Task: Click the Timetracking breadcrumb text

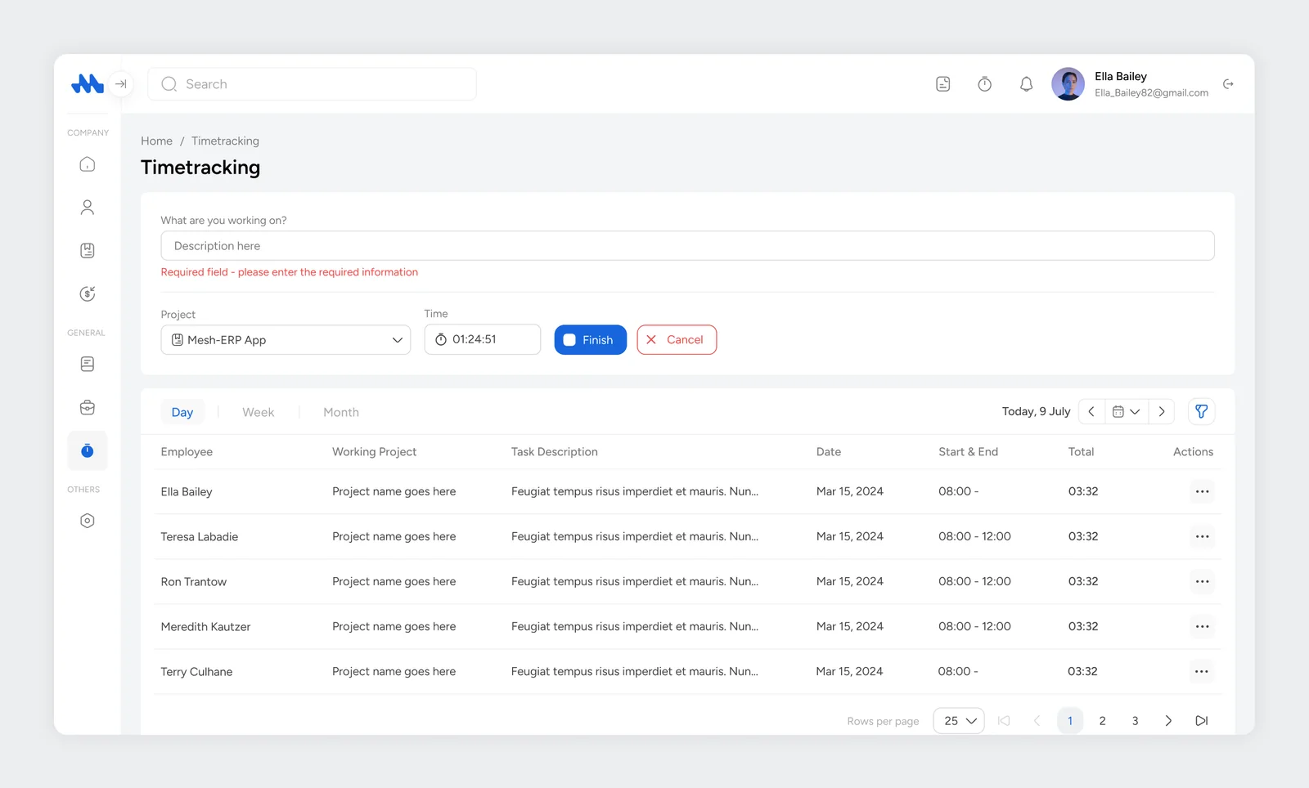Action: 225,141
